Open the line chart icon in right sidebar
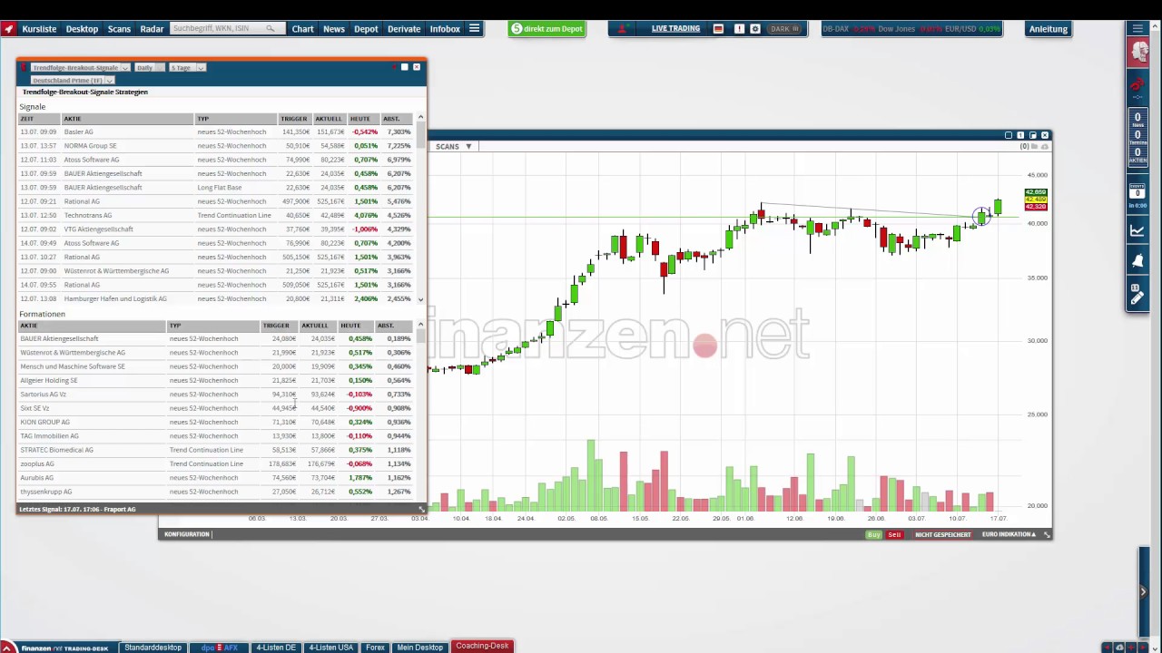 tap(1137, 230)
